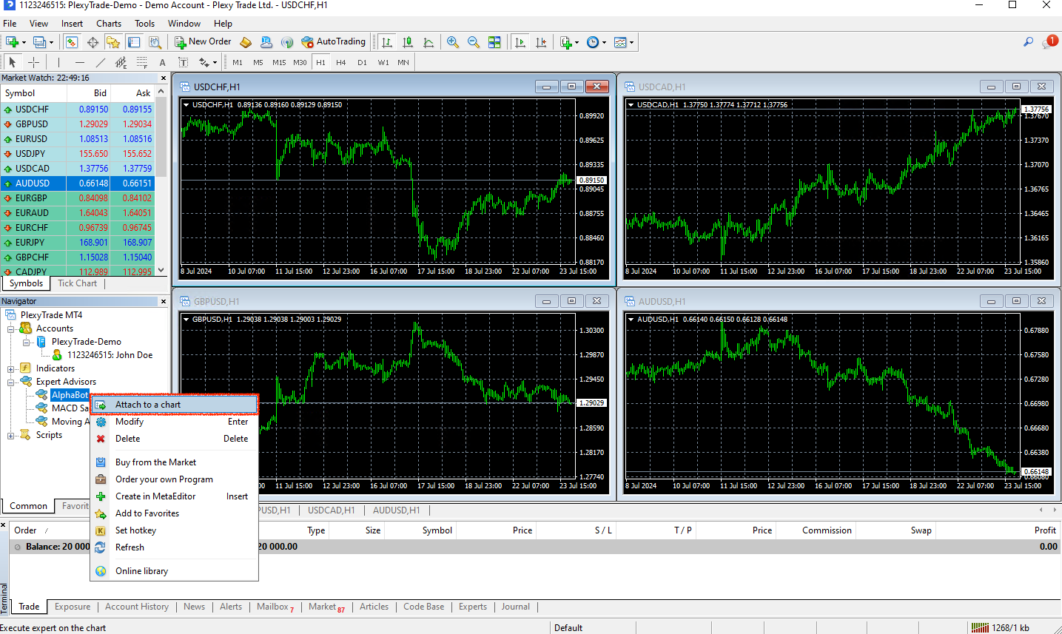Screen dimensions: 1062x634
Task: Open the Account History terminal tab
Action: (x=136, y=607)
